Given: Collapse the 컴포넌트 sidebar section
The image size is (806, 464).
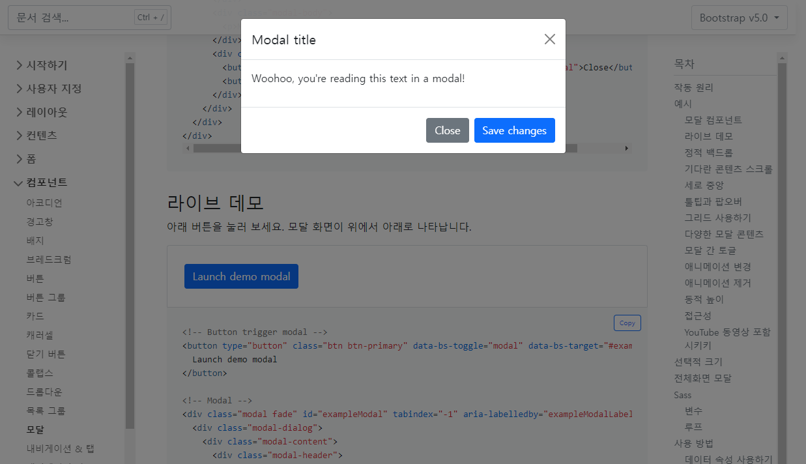Looking at the screenshot, I should click(41, 182).
